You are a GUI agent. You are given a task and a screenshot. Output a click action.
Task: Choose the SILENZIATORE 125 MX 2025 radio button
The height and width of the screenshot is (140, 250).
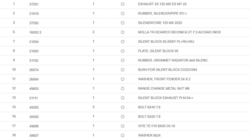click(x=122, y=23)
